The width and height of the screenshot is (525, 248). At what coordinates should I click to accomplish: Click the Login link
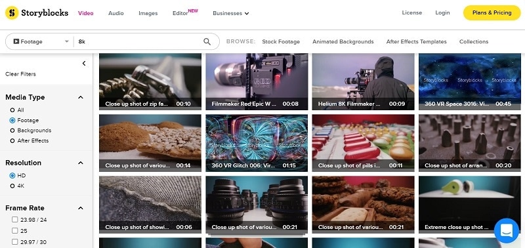pyautogui.click(x=442, y=12)
